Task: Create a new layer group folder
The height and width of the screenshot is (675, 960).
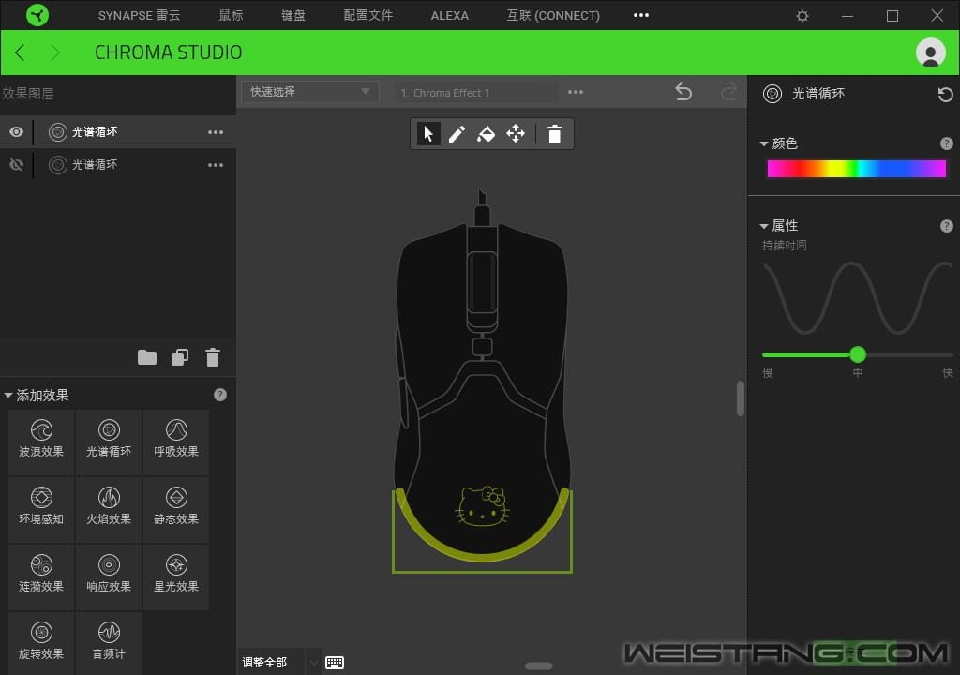Action: [147, 357]
